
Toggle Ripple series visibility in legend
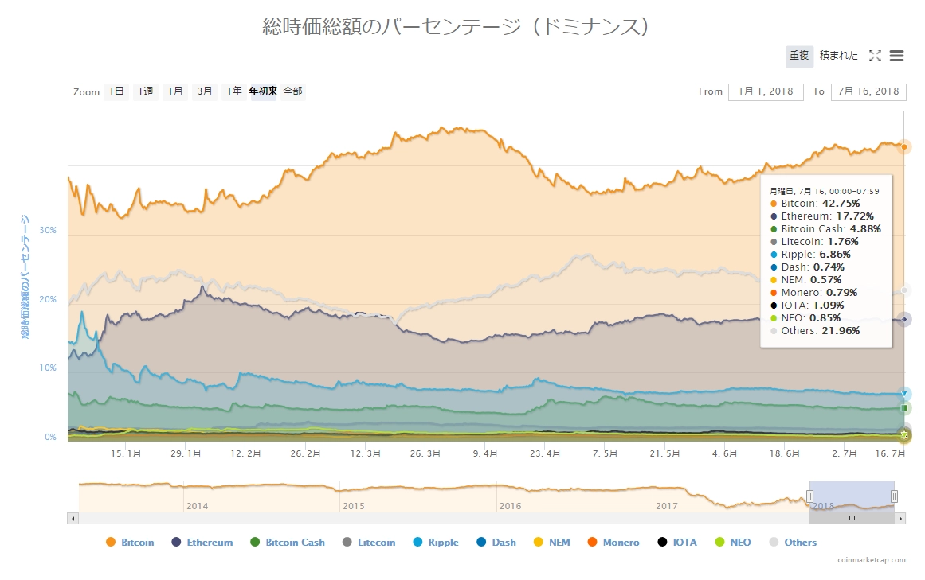click(435, 543)
